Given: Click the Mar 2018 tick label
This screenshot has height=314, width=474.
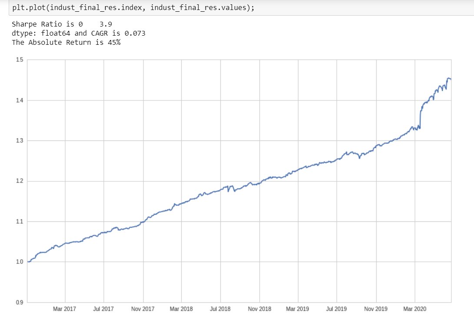Looking at the screenshot, I should pos(181,308).
